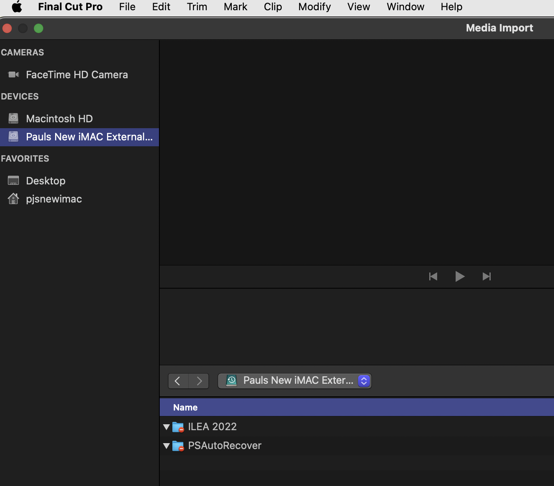The width and height of the screenshot is (554, 486).
Task: Open the Final Cut Pro application menu
Action: 70,7
